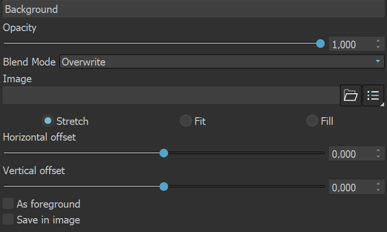Image resolution: width=387 pixels, height=232 pixels.
Task: Click the Horizontal offset slider handle
Action: [x=164, y=153]
